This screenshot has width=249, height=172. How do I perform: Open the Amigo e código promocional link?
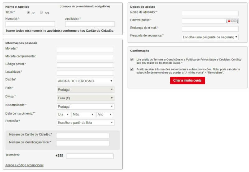click(24, 165)
